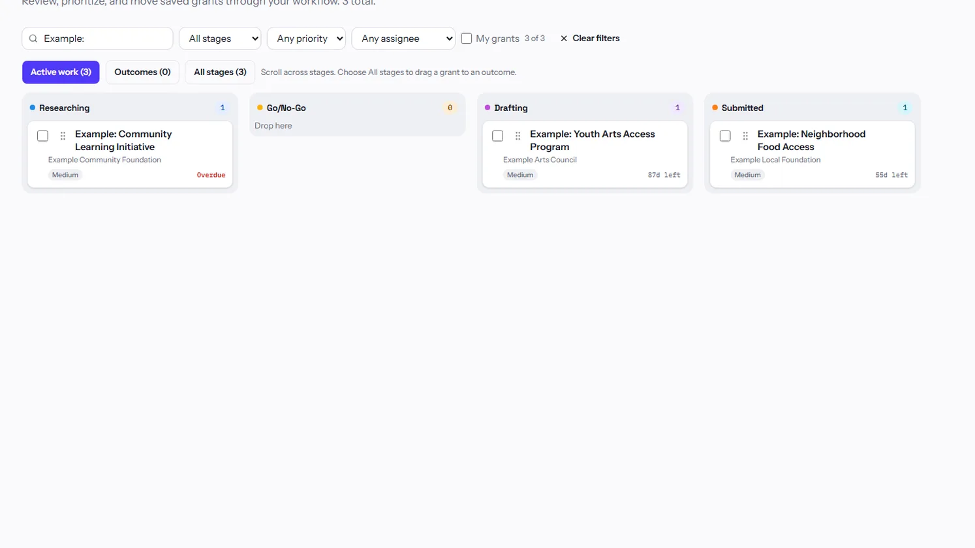Click the Clear filters button

(590, 38)
